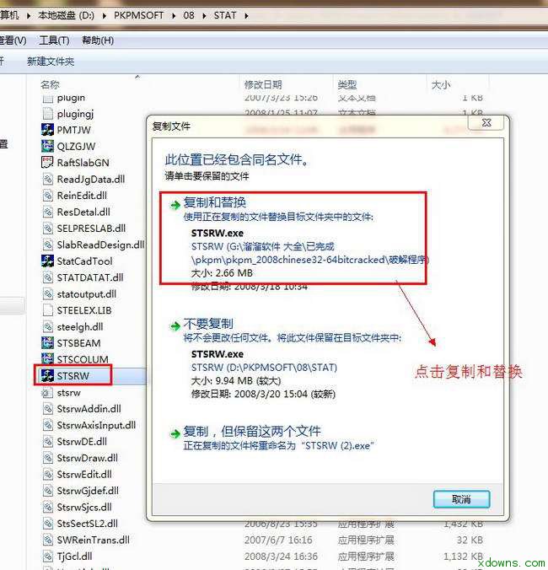Choose the Don't copy option
The height and width of the screenshot is (570, 548).
[208, 324]
